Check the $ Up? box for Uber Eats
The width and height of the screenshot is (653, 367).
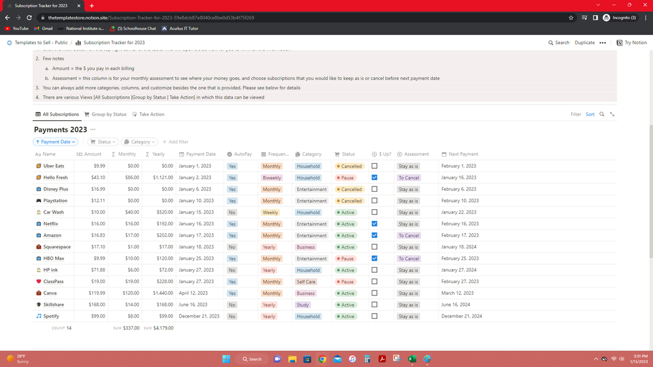374,166
